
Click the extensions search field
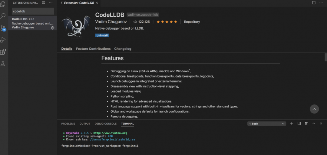33,11
